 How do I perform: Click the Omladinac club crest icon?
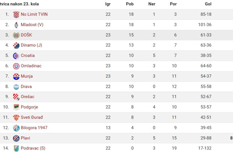click(16, 66)
